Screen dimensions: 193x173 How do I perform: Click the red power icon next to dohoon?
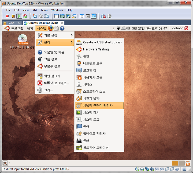[186, 28]
